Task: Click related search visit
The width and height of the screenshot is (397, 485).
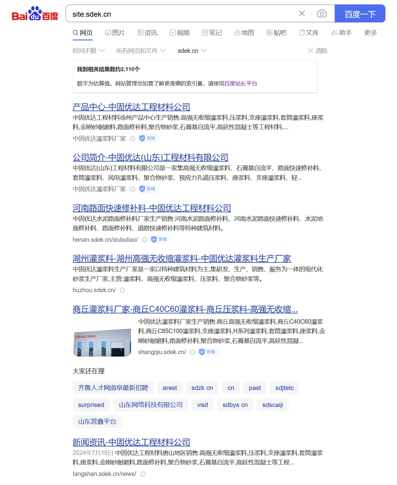Action: (x=203, y=405)
